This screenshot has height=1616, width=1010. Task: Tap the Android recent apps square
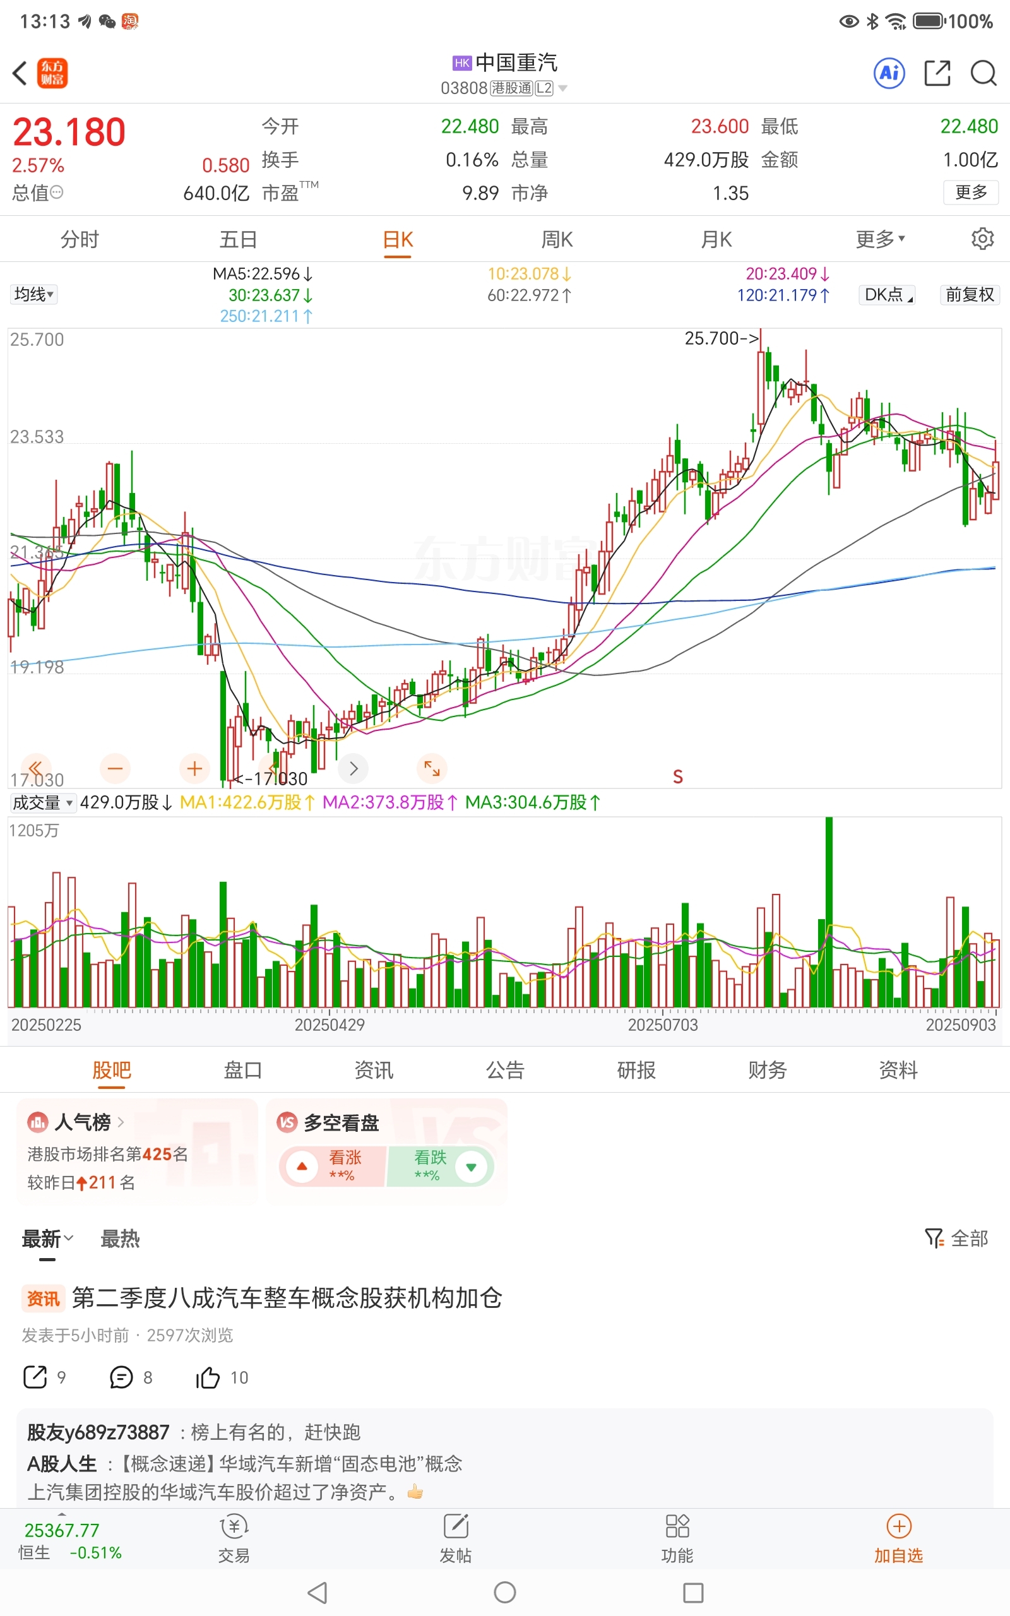click(x=693, y=1593)
